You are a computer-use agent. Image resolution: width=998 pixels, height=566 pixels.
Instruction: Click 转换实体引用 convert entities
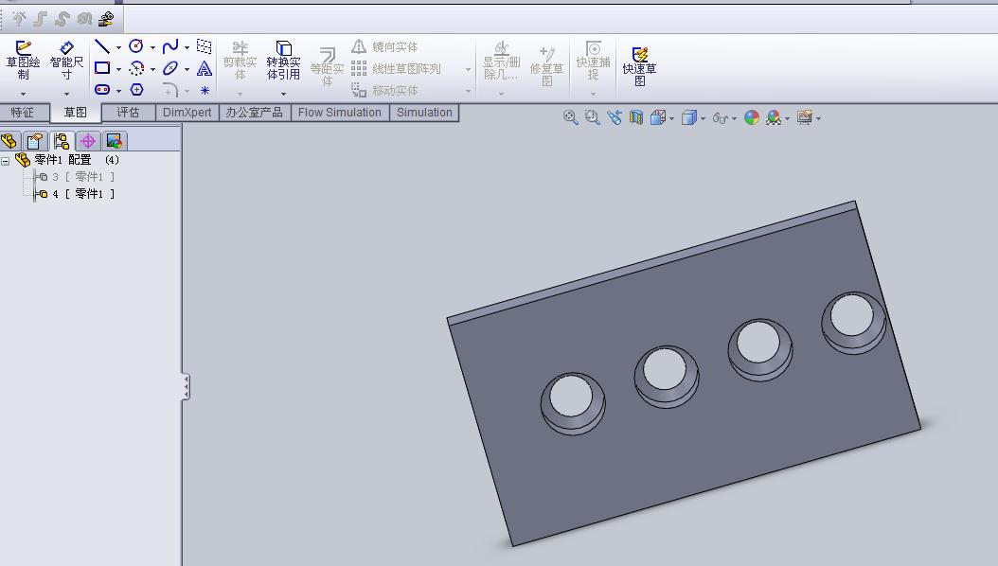283,62
